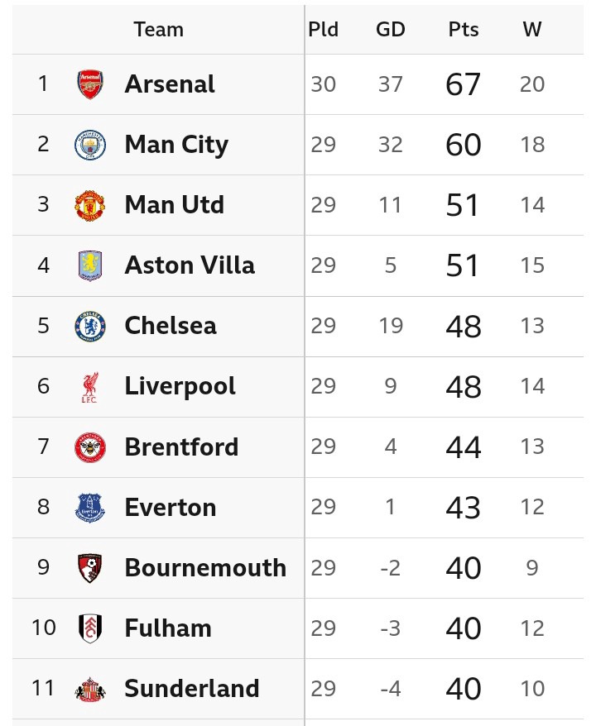Screen dimensions: 596x726
Task: Click the GD column header
Action: click(391, 30)
